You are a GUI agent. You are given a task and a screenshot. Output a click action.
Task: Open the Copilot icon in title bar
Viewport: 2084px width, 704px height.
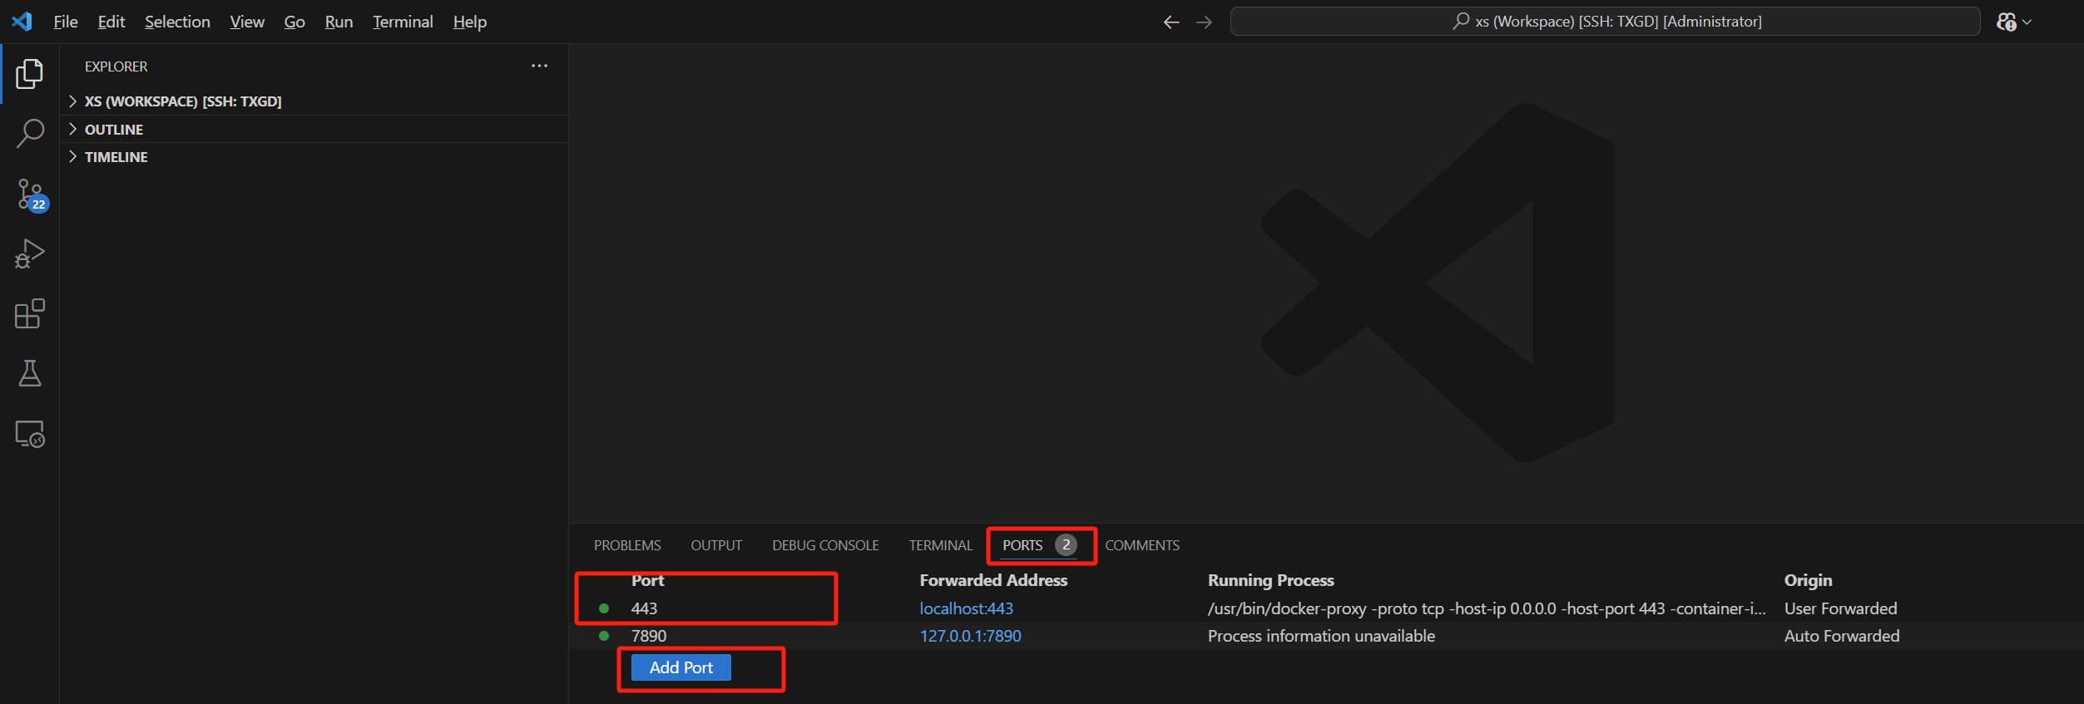pos(2006,22)
